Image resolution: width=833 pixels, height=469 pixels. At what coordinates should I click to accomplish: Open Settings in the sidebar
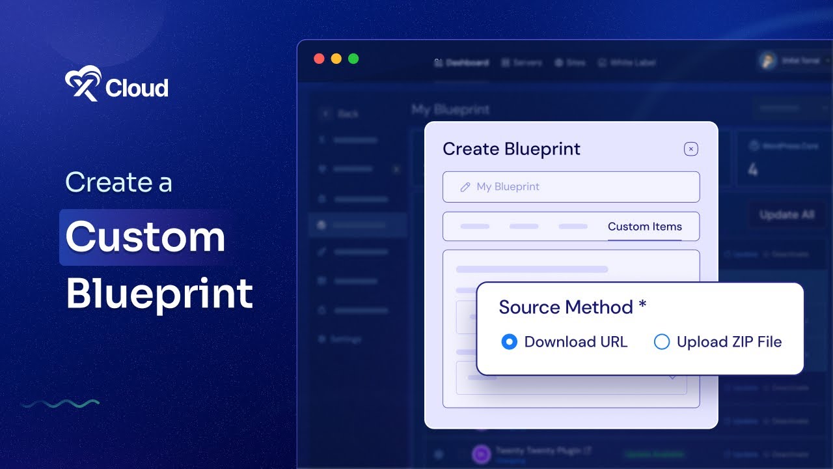point(339,339)
